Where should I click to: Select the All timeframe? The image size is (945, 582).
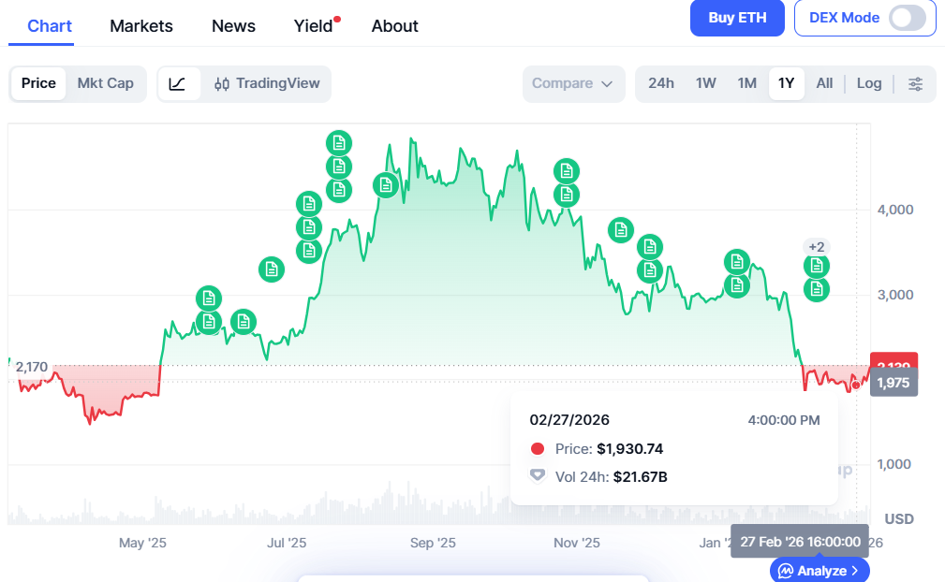click(x=824, y=83)
